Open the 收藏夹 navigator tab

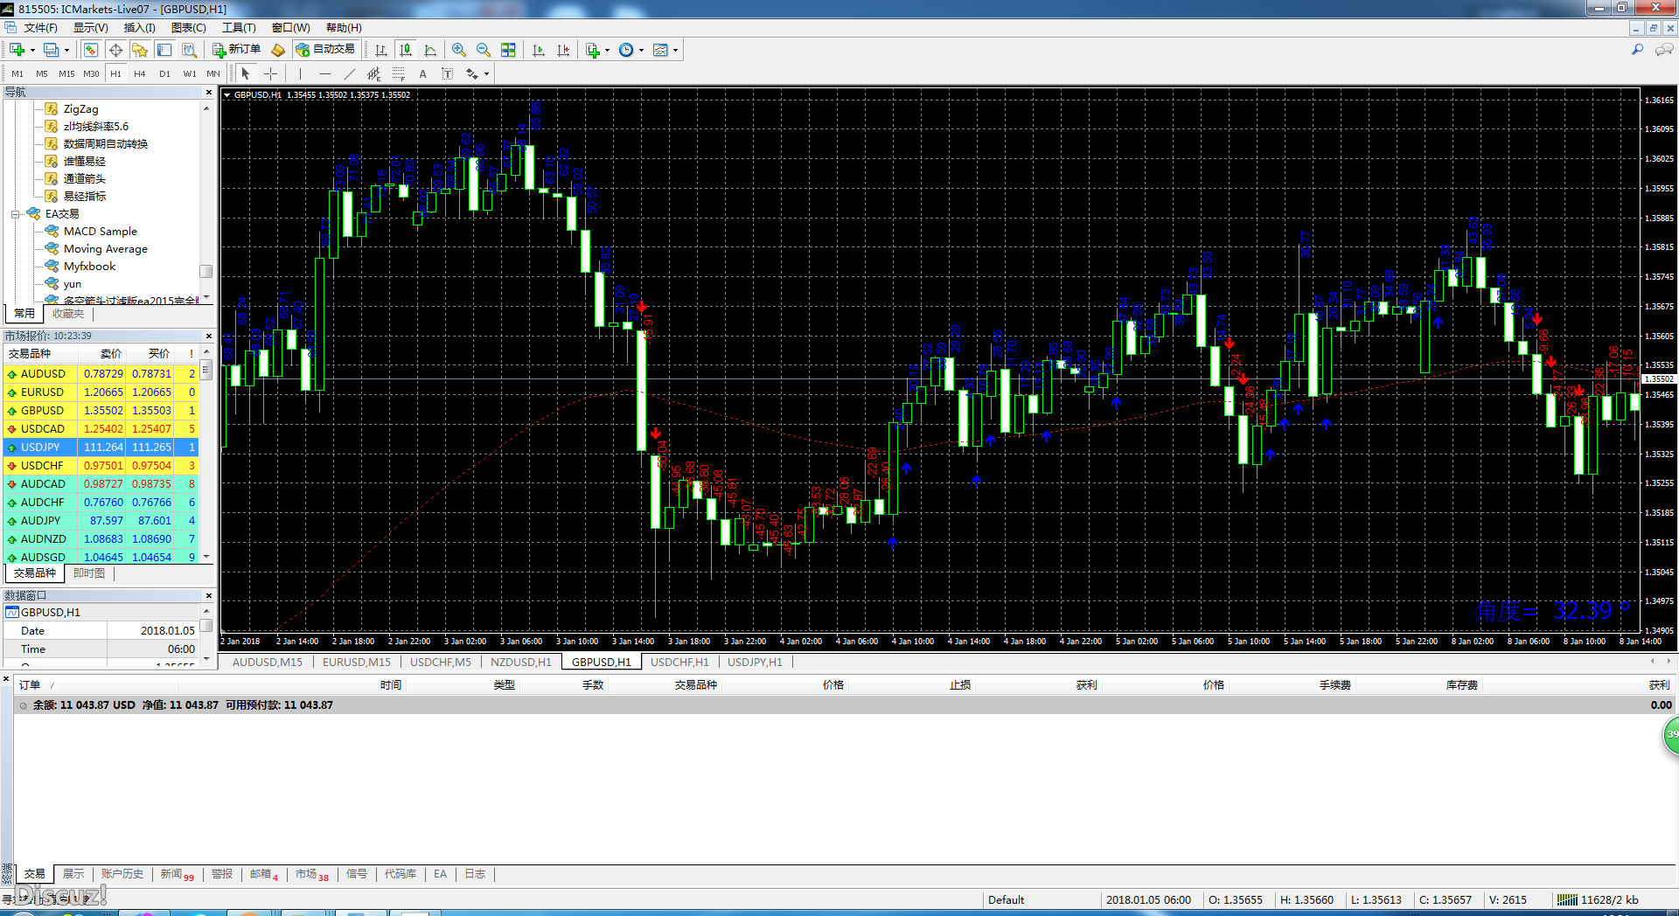(67, 313)
